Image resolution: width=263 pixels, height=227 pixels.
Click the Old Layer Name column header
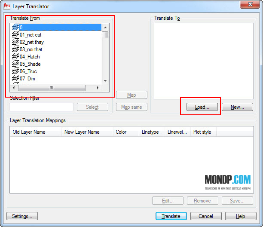click(x=36, y=132)
